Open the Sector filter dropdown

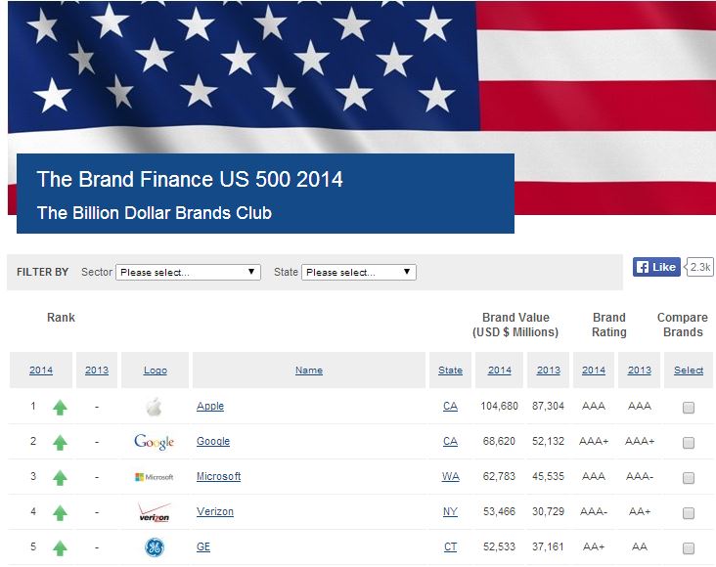click(x=188, y=272)
